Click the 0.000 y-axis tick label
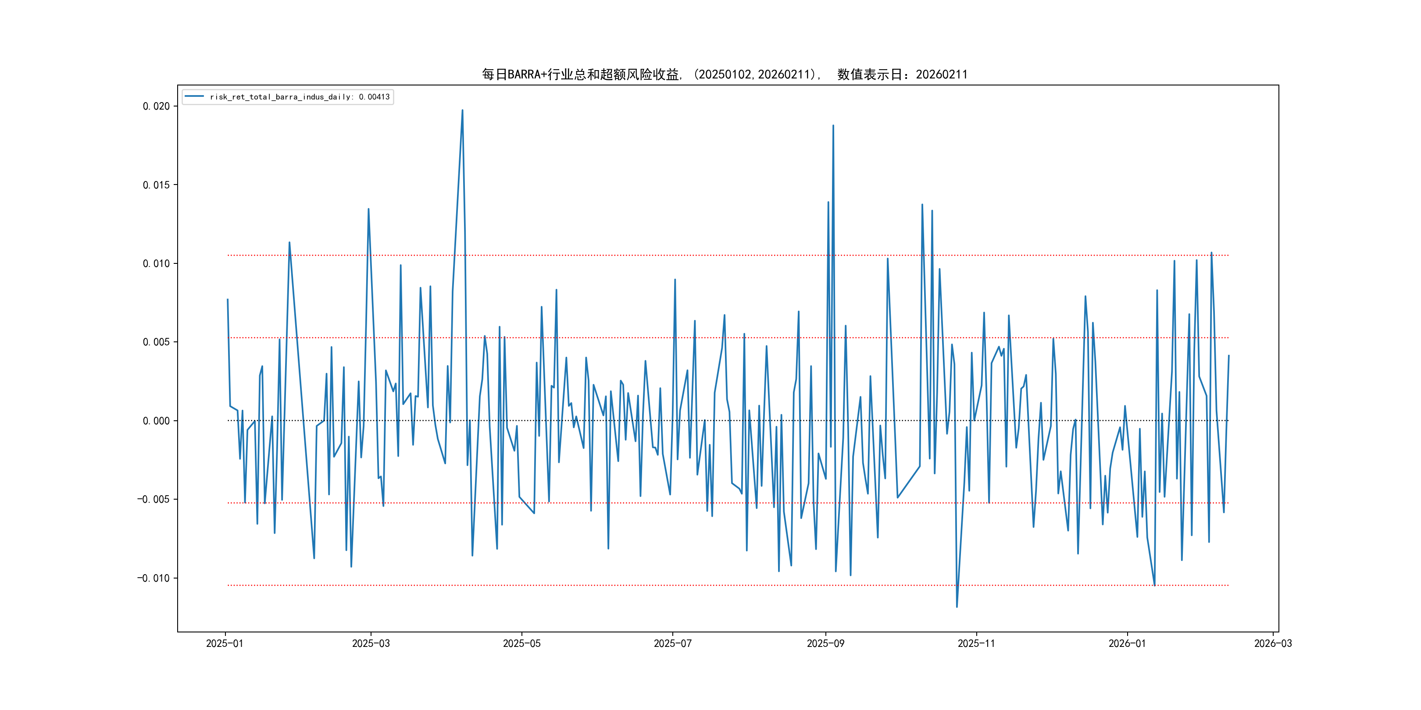Image resolution: width=1421 pixels, height=710 pixels. 156,421
